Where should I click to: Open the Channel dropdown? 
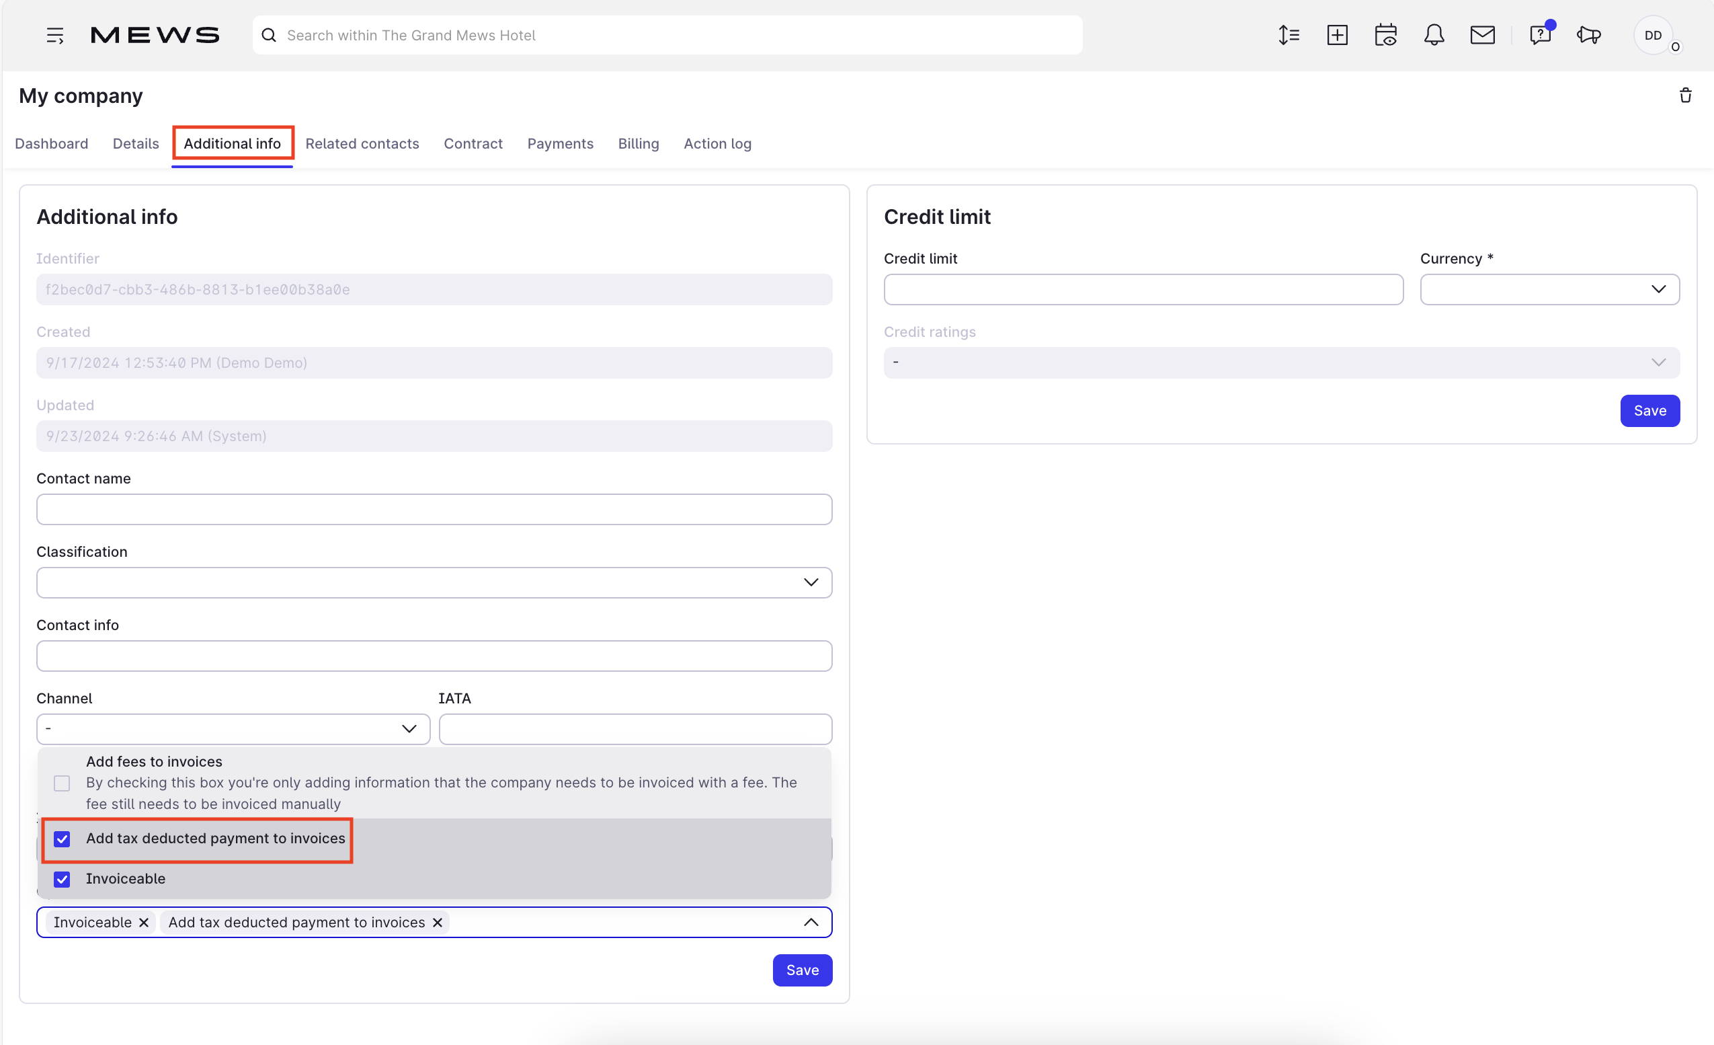(x=233, y=729)
